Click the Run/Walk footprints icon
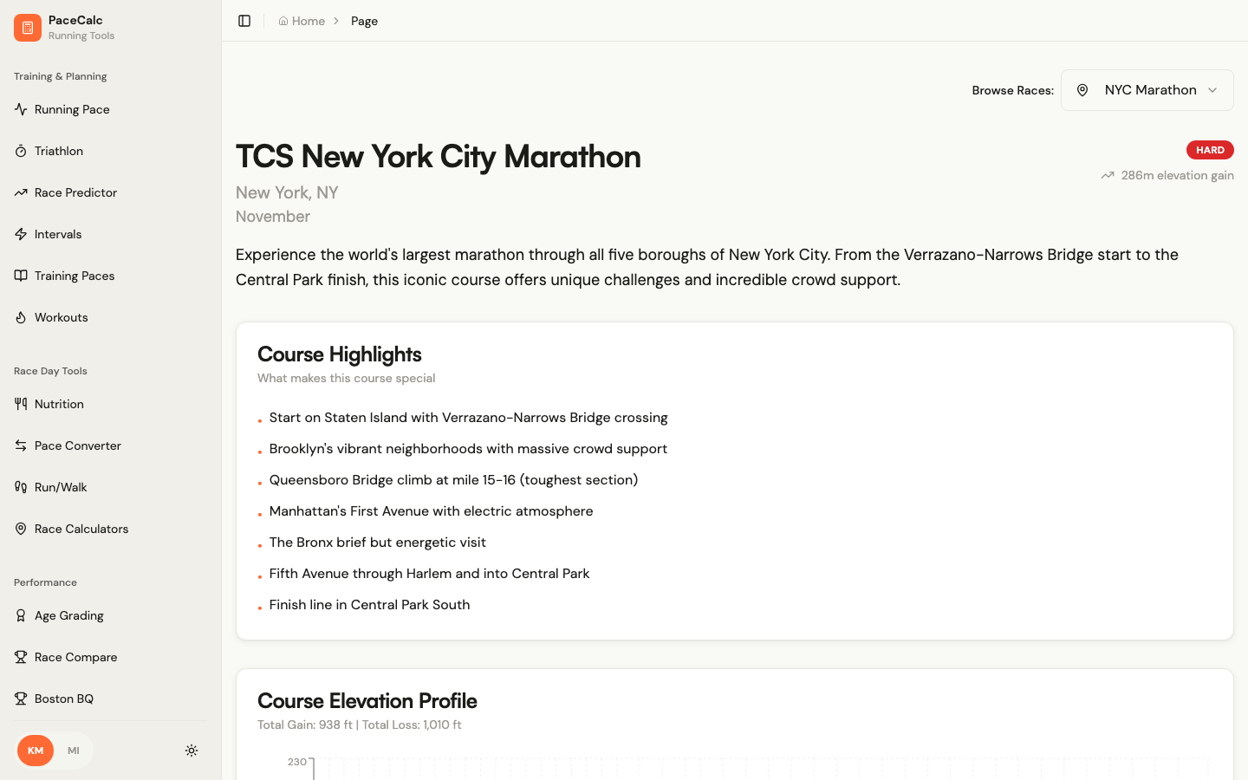This screenshot has height=780, width=1248. click(21, 487)
